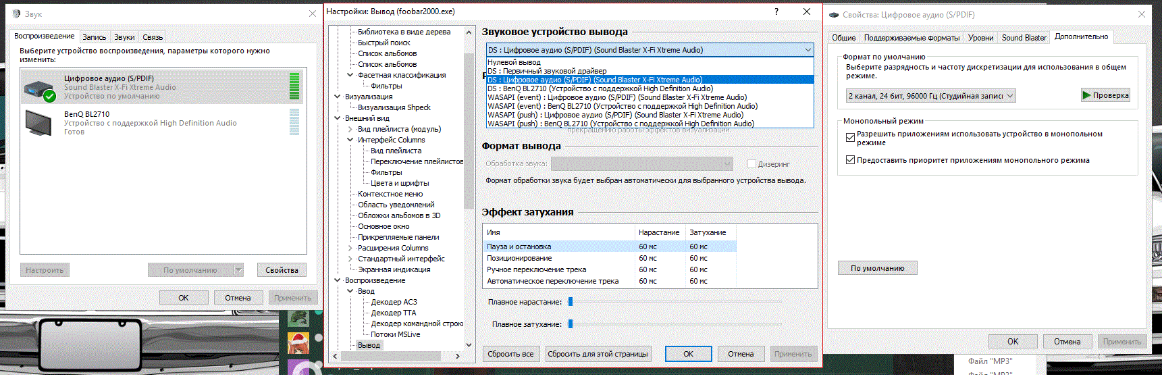
Task: Open the Sound Blaster tab
Action: pos(1024,38)
